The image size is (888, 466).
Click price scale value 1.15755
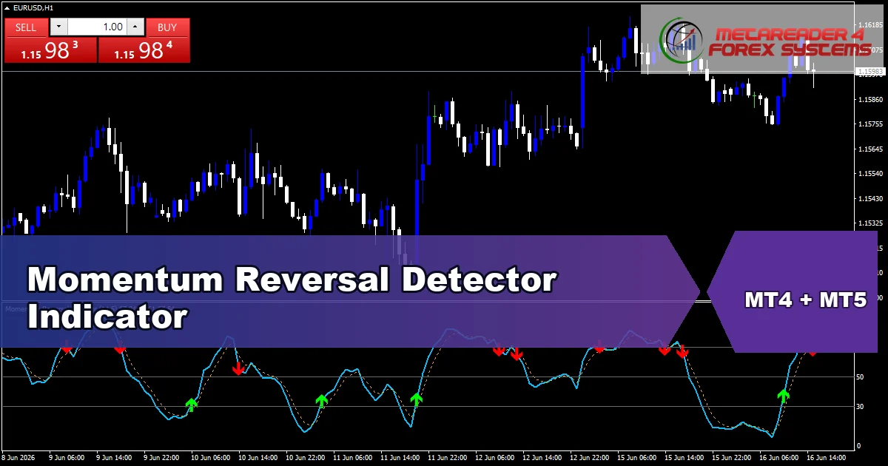(869, 124)
